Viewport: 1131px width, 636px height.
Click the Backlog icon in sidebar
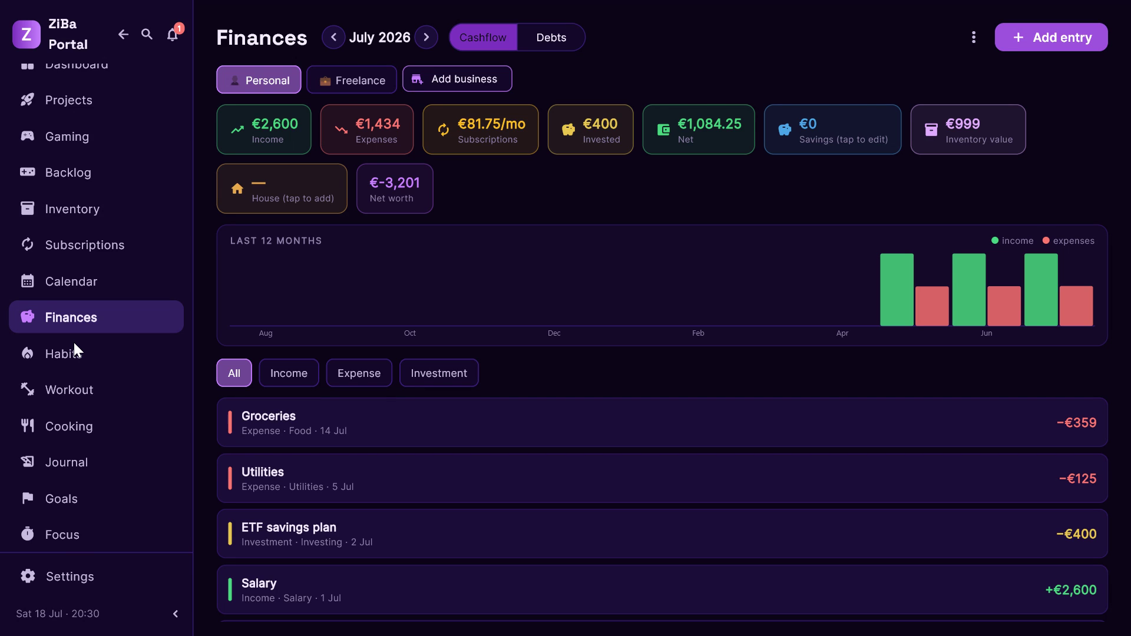point(28,173)
